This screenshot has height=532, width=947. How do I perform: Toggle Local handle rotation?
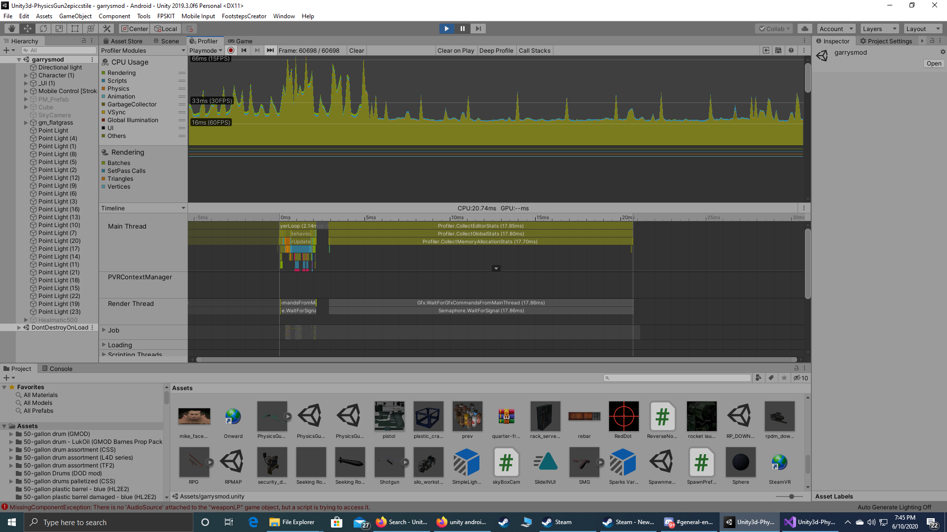point(166,29)
